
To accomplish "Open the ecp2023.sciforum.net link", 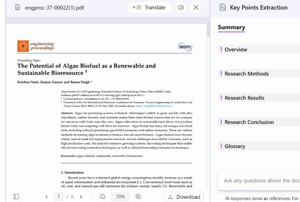I will point(154,106).
